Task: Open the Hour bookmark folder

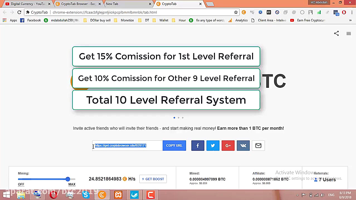Action: click(179, 20)
